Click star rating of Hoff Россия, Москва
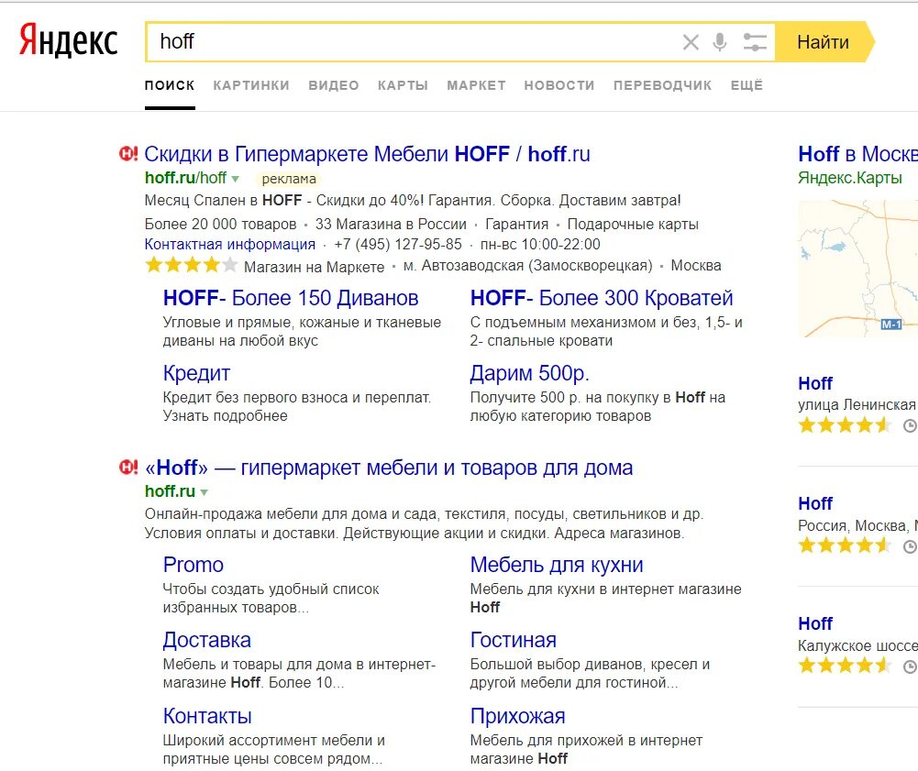The image size is (918, 771). point(845,545)
